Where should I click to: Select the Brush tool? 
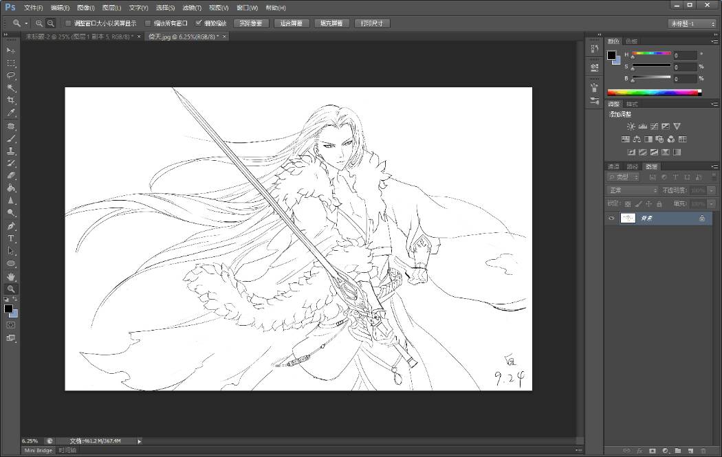tap(11, 139)
